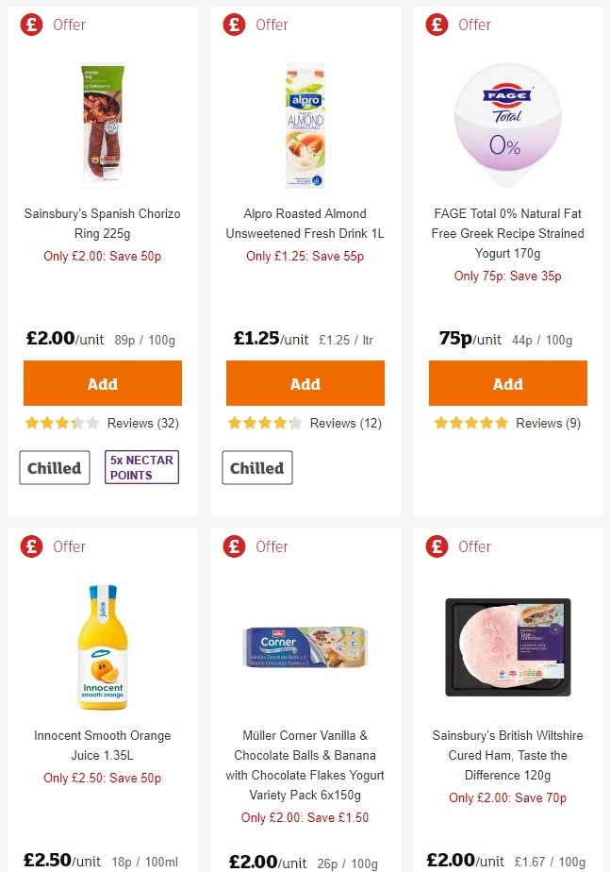This screenshot has height=872, width=610.
Task: Click the Offer icon on Innocent Orange Juice
Action: (31, 546)
